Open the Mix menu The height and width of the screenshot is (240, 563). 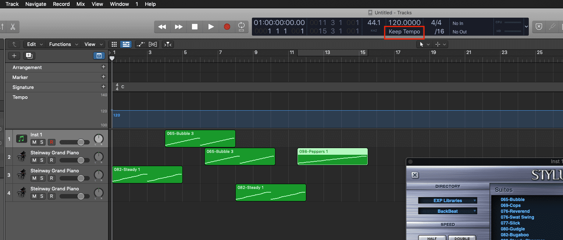point(81,4)
